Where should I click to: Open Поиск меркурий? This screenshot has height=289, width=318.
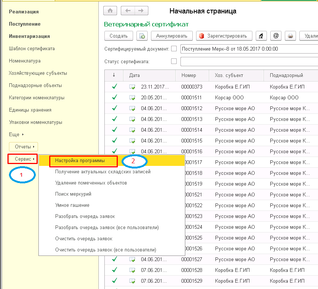coord(73,194)
